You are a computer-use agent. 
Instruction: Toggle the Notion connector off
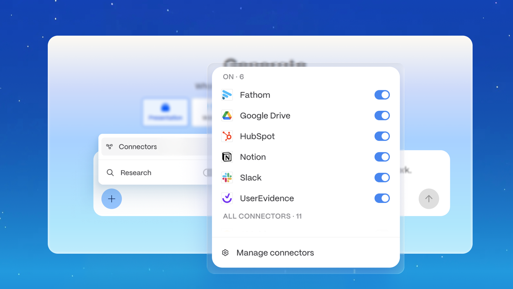[x=382, y=157]
